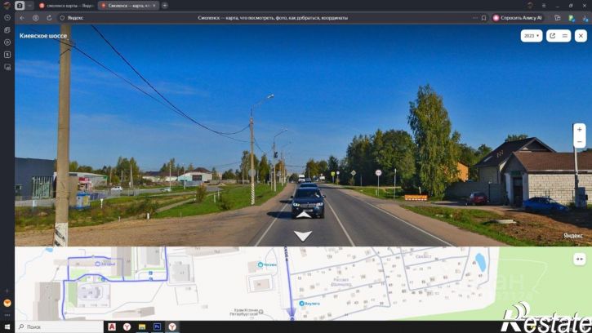The width and height of the screenshot is (592, 333).
Task: Bookmark the page with bookmark icon
Action: (483, 18)
